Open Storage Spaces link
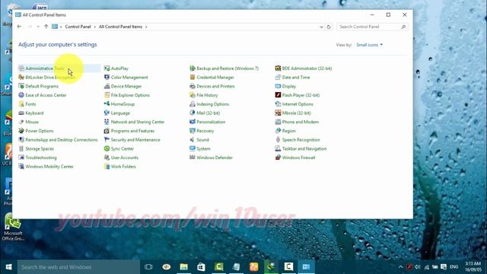Viewport: 487px width, 274px height. pyautogui.click(x=40, y=149)
